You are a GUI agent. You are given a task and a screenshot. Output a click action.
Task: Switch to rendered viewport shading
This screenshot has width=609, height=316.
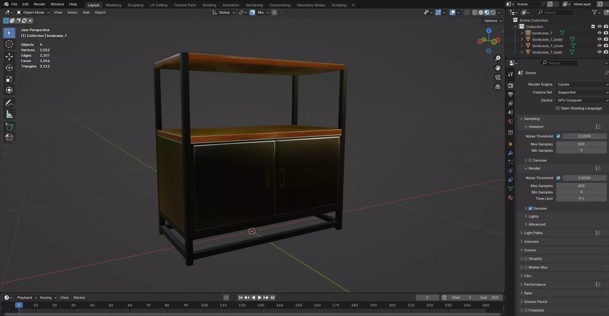click(493, 12)
